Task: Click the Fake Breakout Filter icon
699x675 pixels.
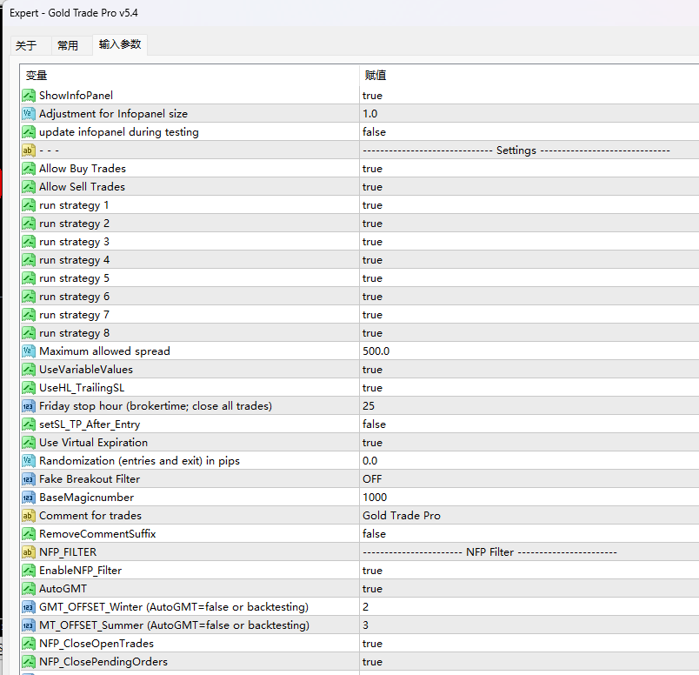Action: 29,479
